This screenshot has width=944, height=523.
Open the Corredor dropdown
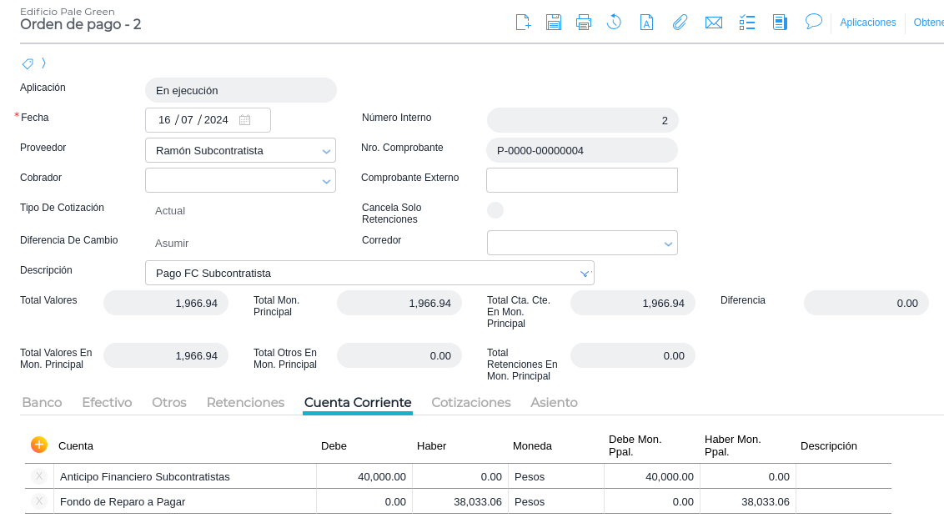tap(668, 244)
